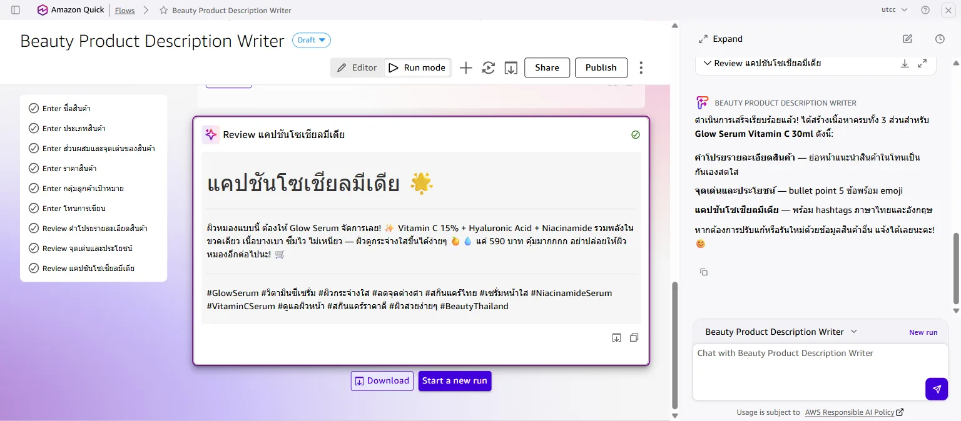Open the AWS Responsible AI Policy link

[850, 412]
